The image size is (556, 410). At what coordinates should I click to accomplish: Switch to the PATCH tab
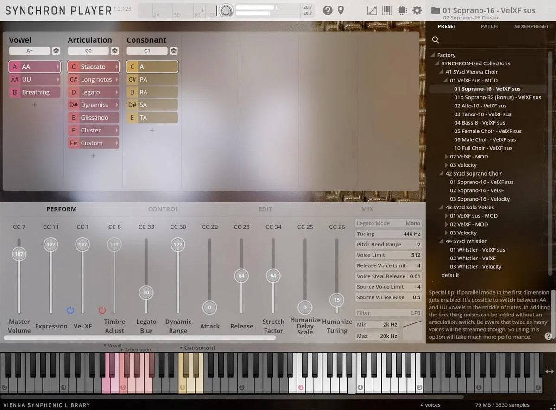pos(489,26)
